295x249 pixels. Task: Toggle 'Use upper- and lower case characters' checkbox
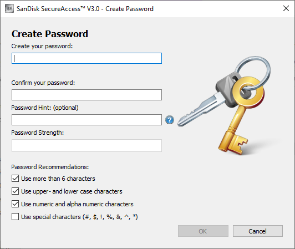tap(15, 191)
